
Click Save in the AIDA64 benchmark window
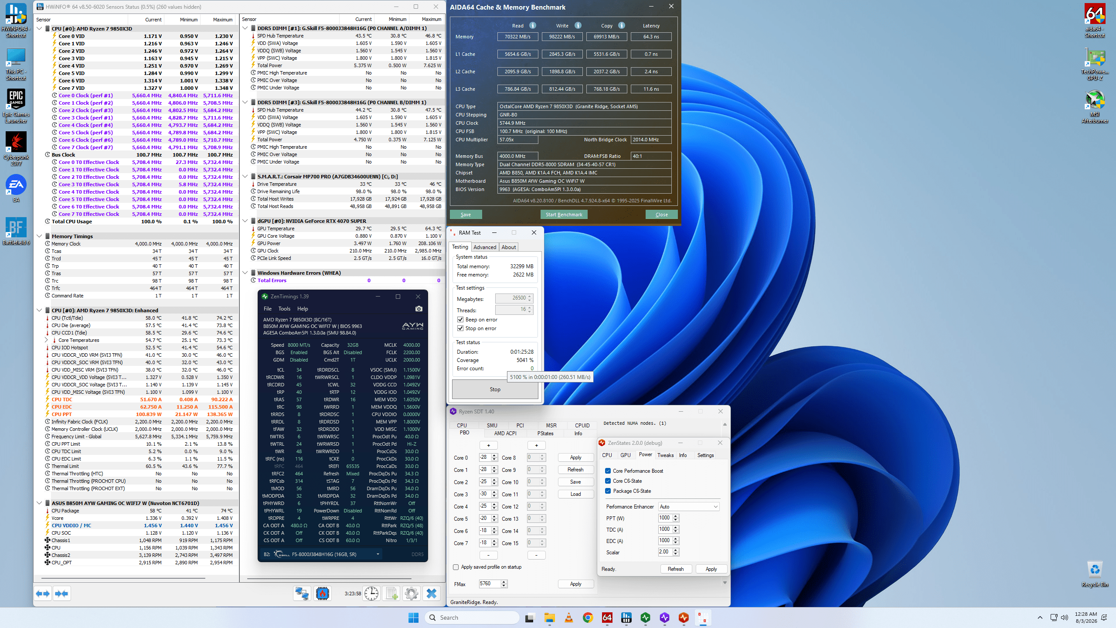click(x=466, y=215)
